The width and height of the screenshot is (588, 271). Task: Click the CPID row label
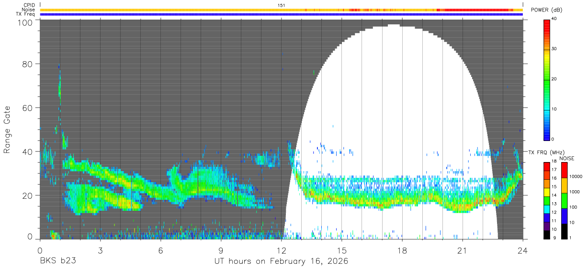[x=29, y=5]
